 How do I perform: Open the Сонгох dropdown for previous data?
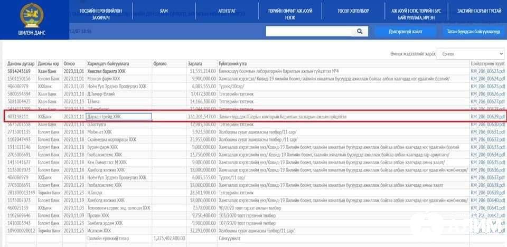(471, 54)
